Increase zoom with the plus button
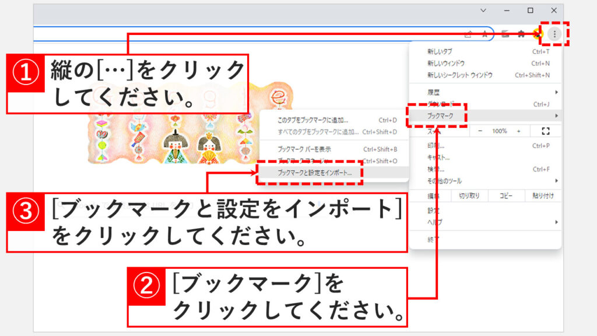Screen dimensions: 597x336 pyautogui.click(x=518, y=131)
